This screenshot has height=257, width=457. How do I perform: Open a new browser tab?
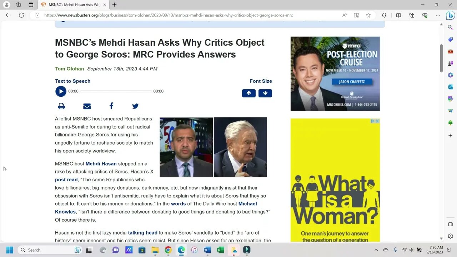coord(114,5)
